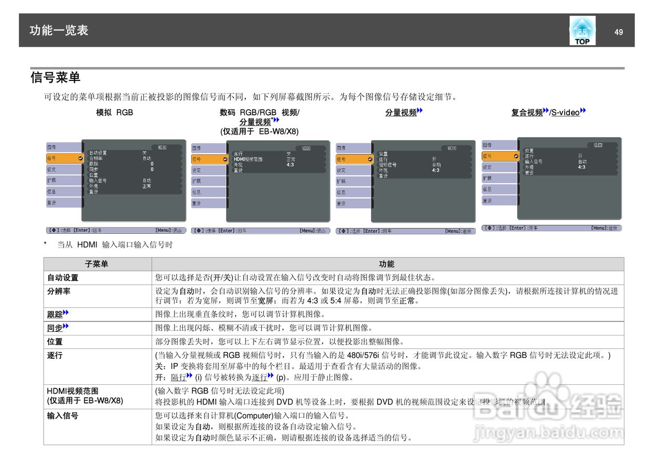Select 扩展 tab in 模拟 RGB menu screenshot
The image size is (665, 470).
pyautogui.click(x=64, y=180)
